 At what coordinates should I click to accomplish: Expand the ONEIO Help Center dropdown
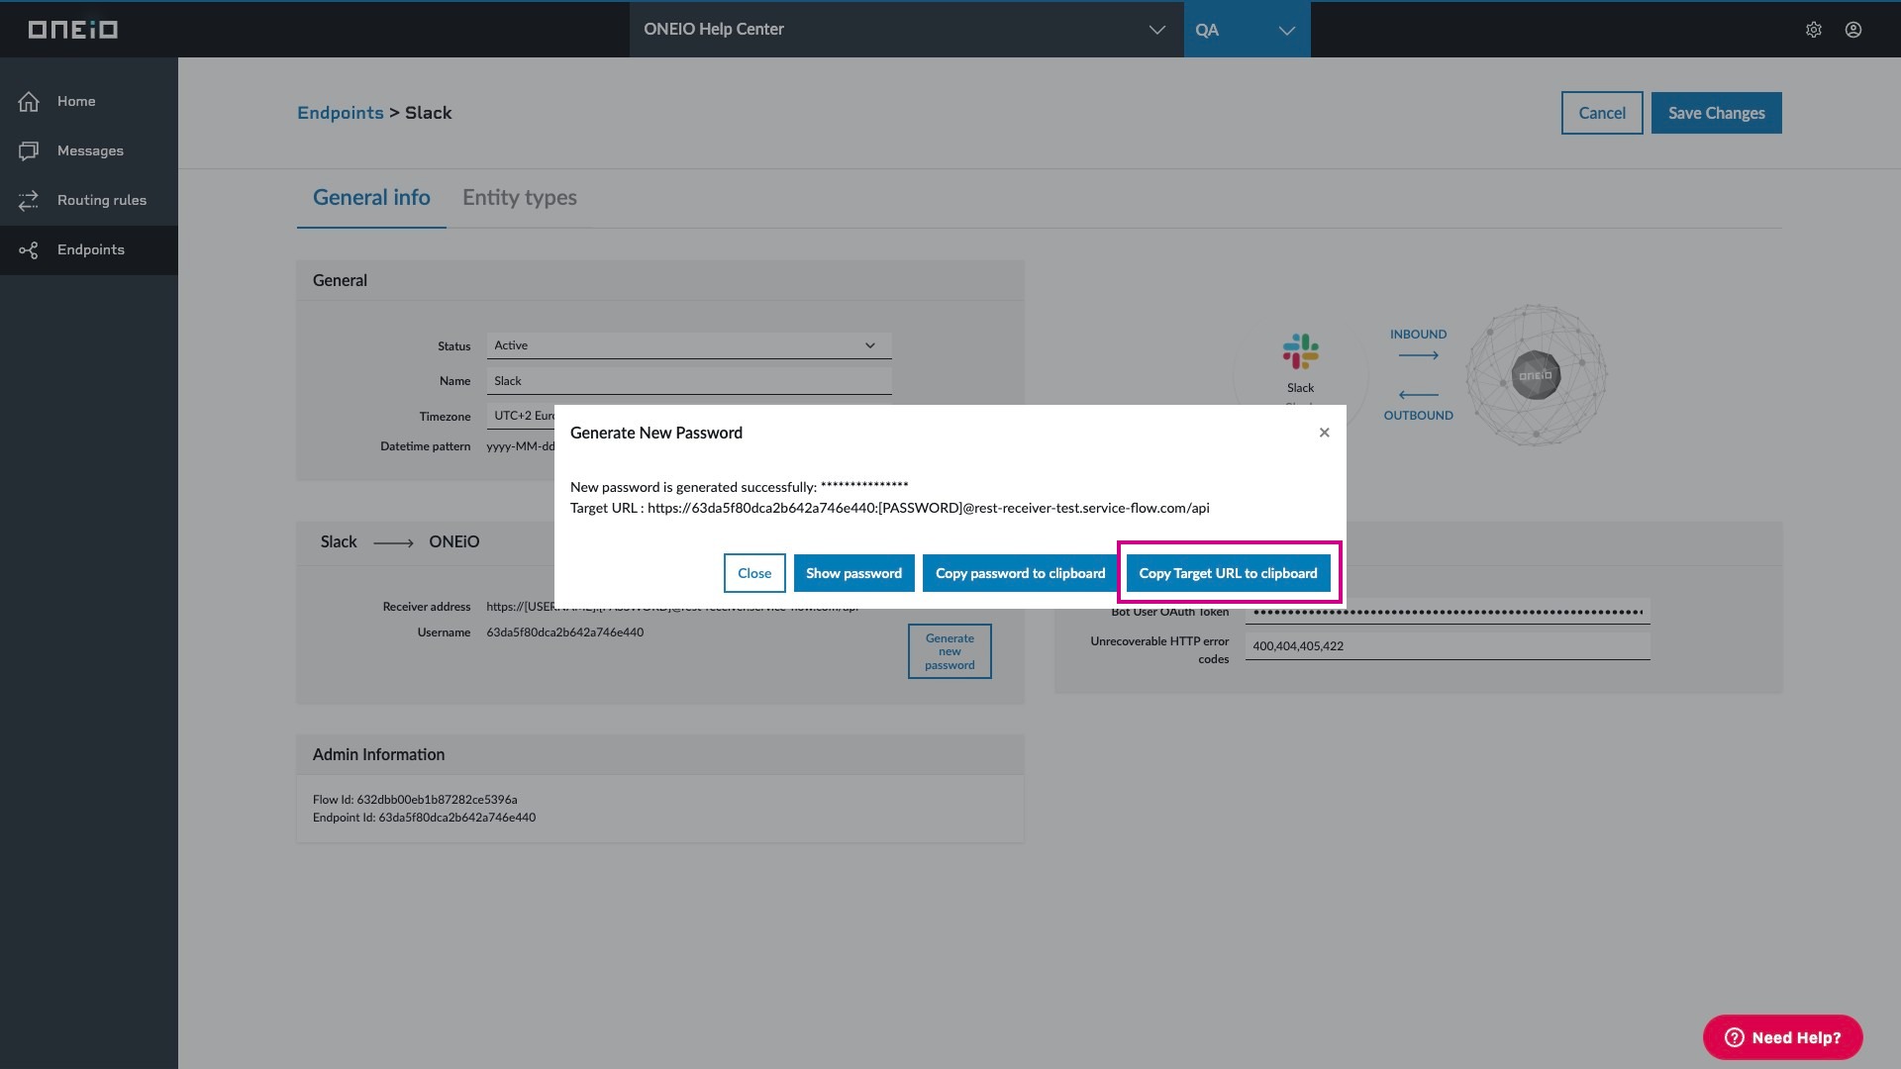click(906, 30)
